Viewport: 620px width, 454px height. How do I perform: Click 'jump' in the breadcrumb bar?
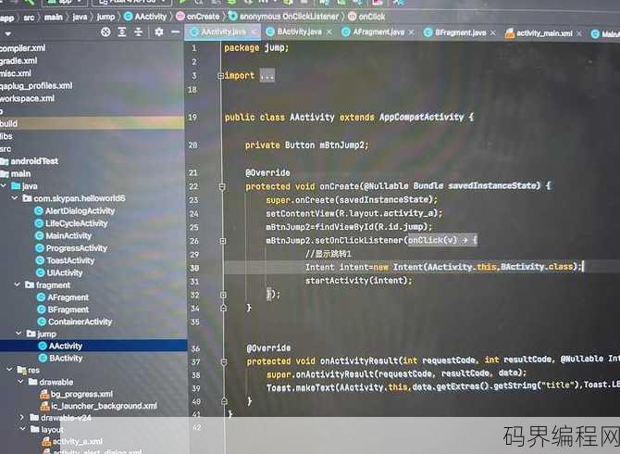(x=106, y=17)
